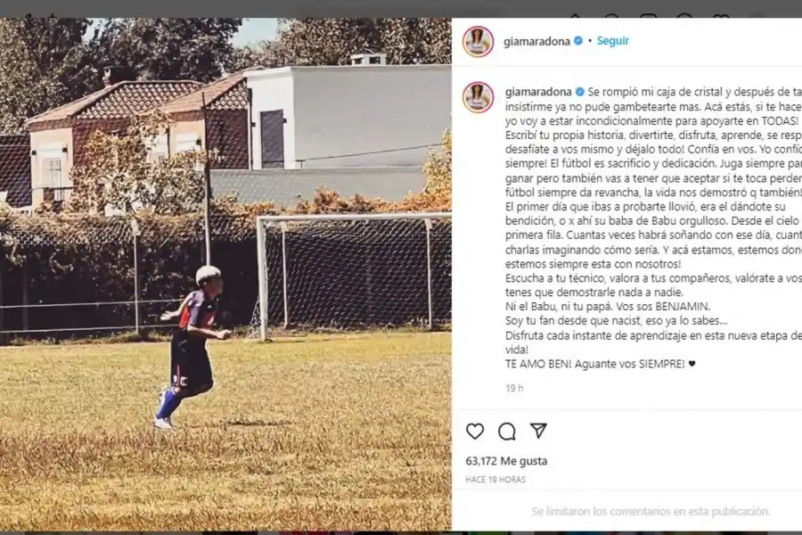Click the verified badge beside the caption username

click(x=579, y=92)
